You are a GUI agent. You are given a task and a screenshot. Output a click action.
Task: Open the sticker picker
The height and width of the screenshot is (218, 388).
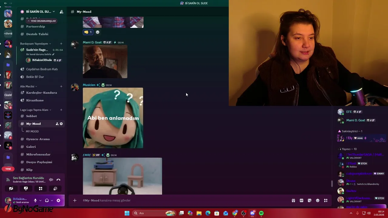tap(309, 200)
